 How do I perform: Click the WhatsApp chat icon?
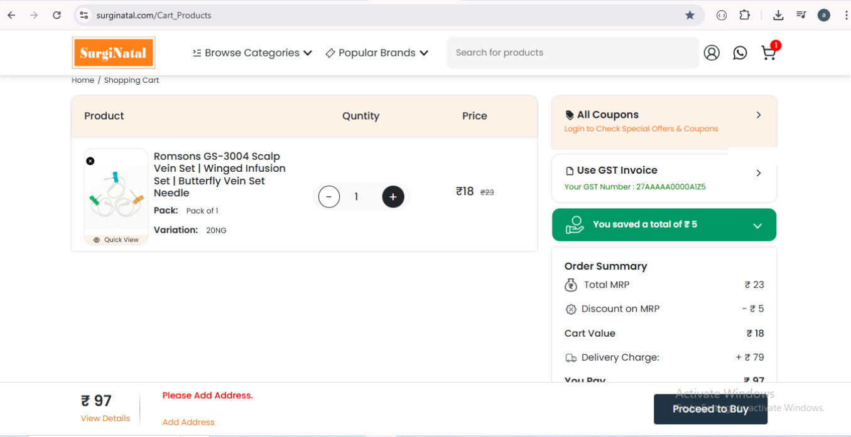tap(740, 53)
